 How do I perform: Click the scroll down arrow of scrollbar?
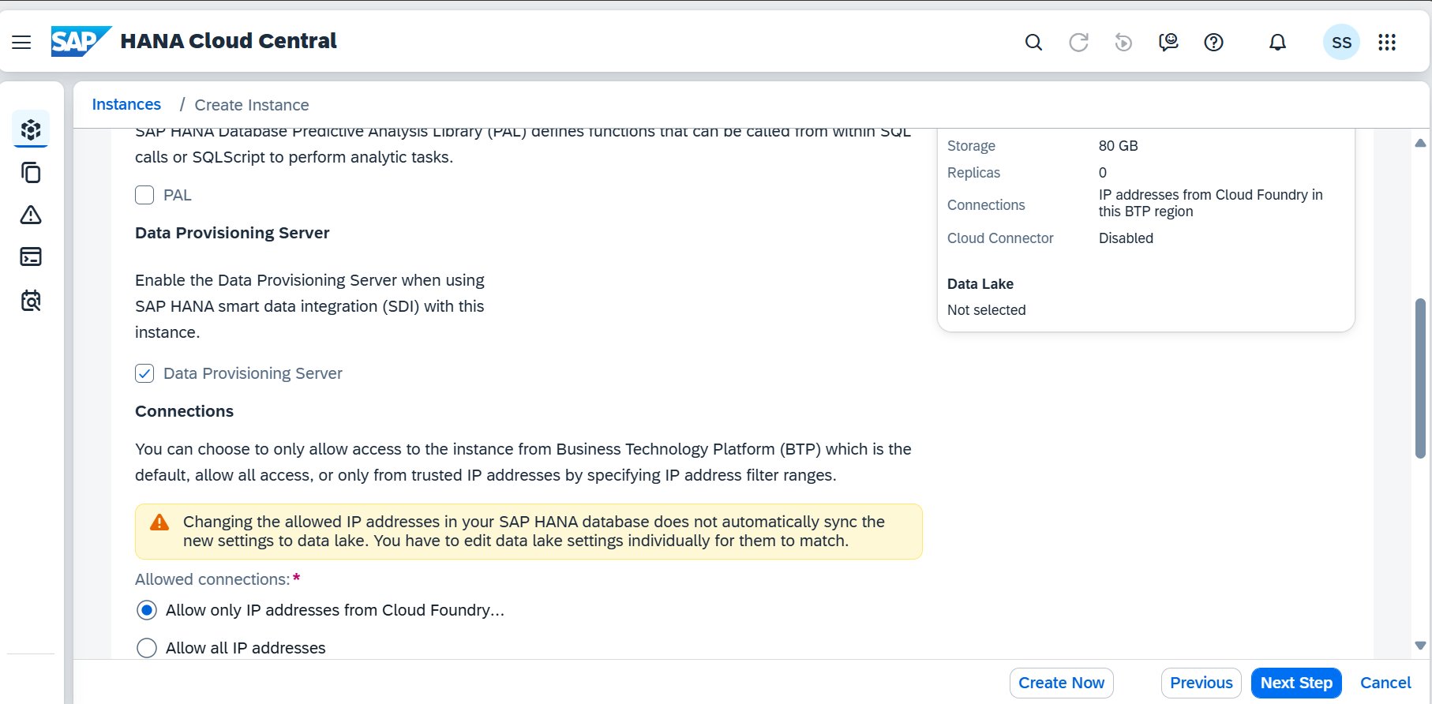click(x=1420, y=646)
